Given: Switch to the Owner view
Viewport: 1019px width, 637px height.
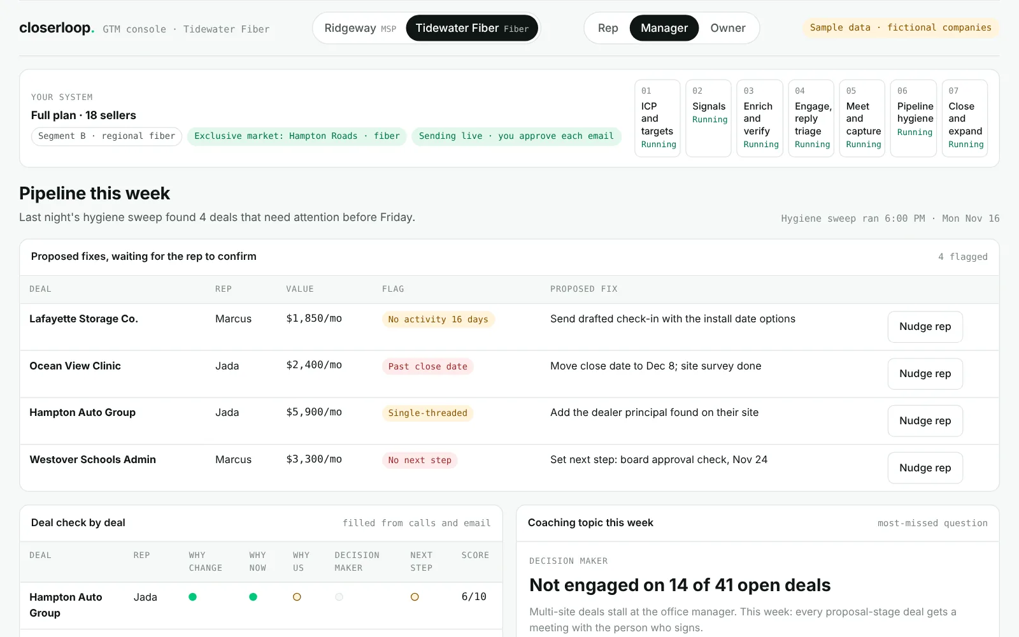Looking at the screenshot, I should (728, 28).
